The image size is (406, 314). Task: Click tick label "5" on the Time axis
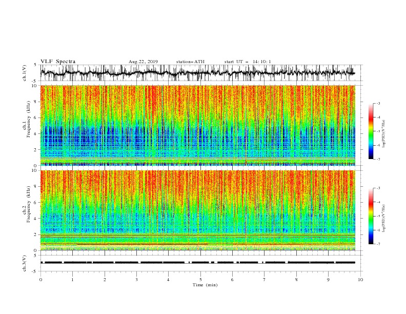(x=200, y=280)
